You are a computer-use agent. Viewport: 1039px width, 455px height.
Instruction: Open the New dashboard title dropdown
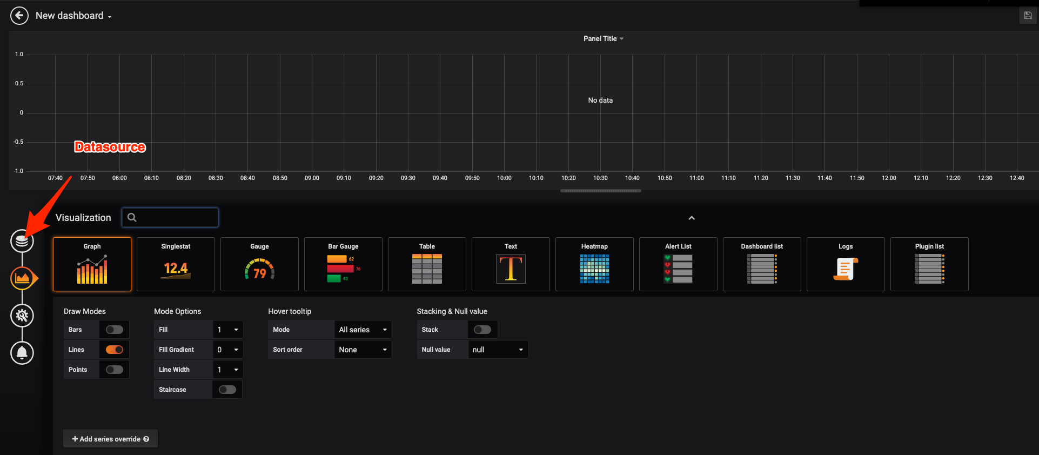73,16
